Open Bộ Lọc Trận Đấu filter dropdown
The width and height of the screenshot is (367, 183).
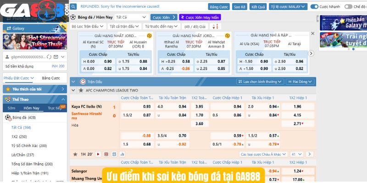coord(88,27)
